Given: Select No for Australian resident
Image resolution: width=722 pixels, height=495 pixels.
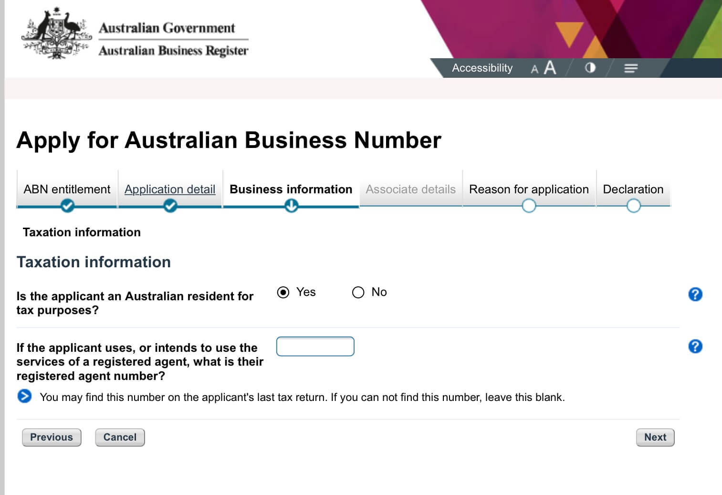Looking at the screenshot, I should point(358,292).
